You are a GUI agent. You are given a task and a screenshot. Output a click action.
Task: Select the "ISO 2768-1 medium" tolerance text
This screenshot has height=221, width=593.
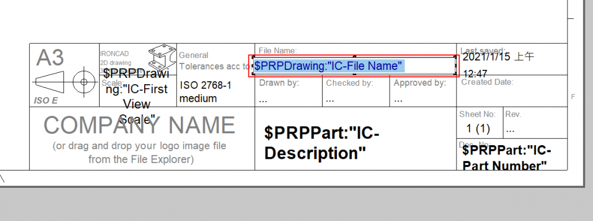tap(205, 92)
